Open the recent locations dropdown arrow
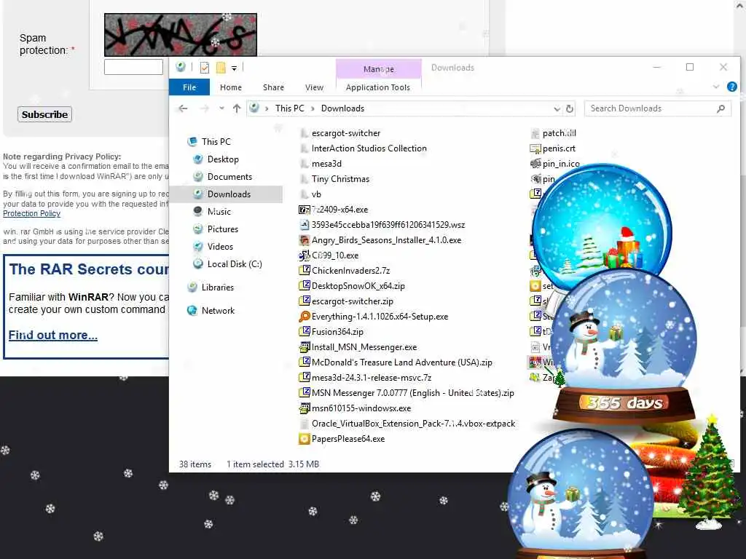The height and width of the screenshot is (559, 746). coord(221,108)
